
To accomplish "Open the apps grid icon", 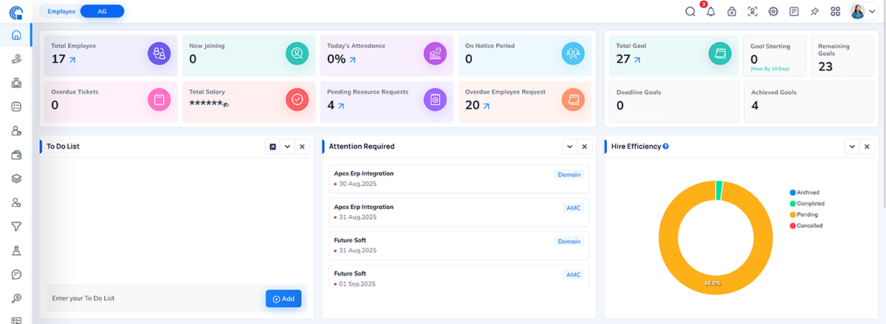I will [835, 12].
